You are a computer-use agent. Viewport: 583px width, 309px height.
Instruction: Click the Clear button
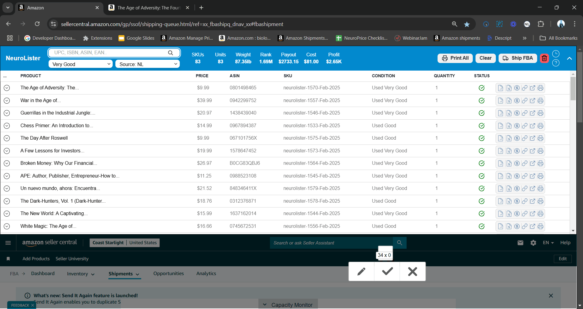click(486, 58)
